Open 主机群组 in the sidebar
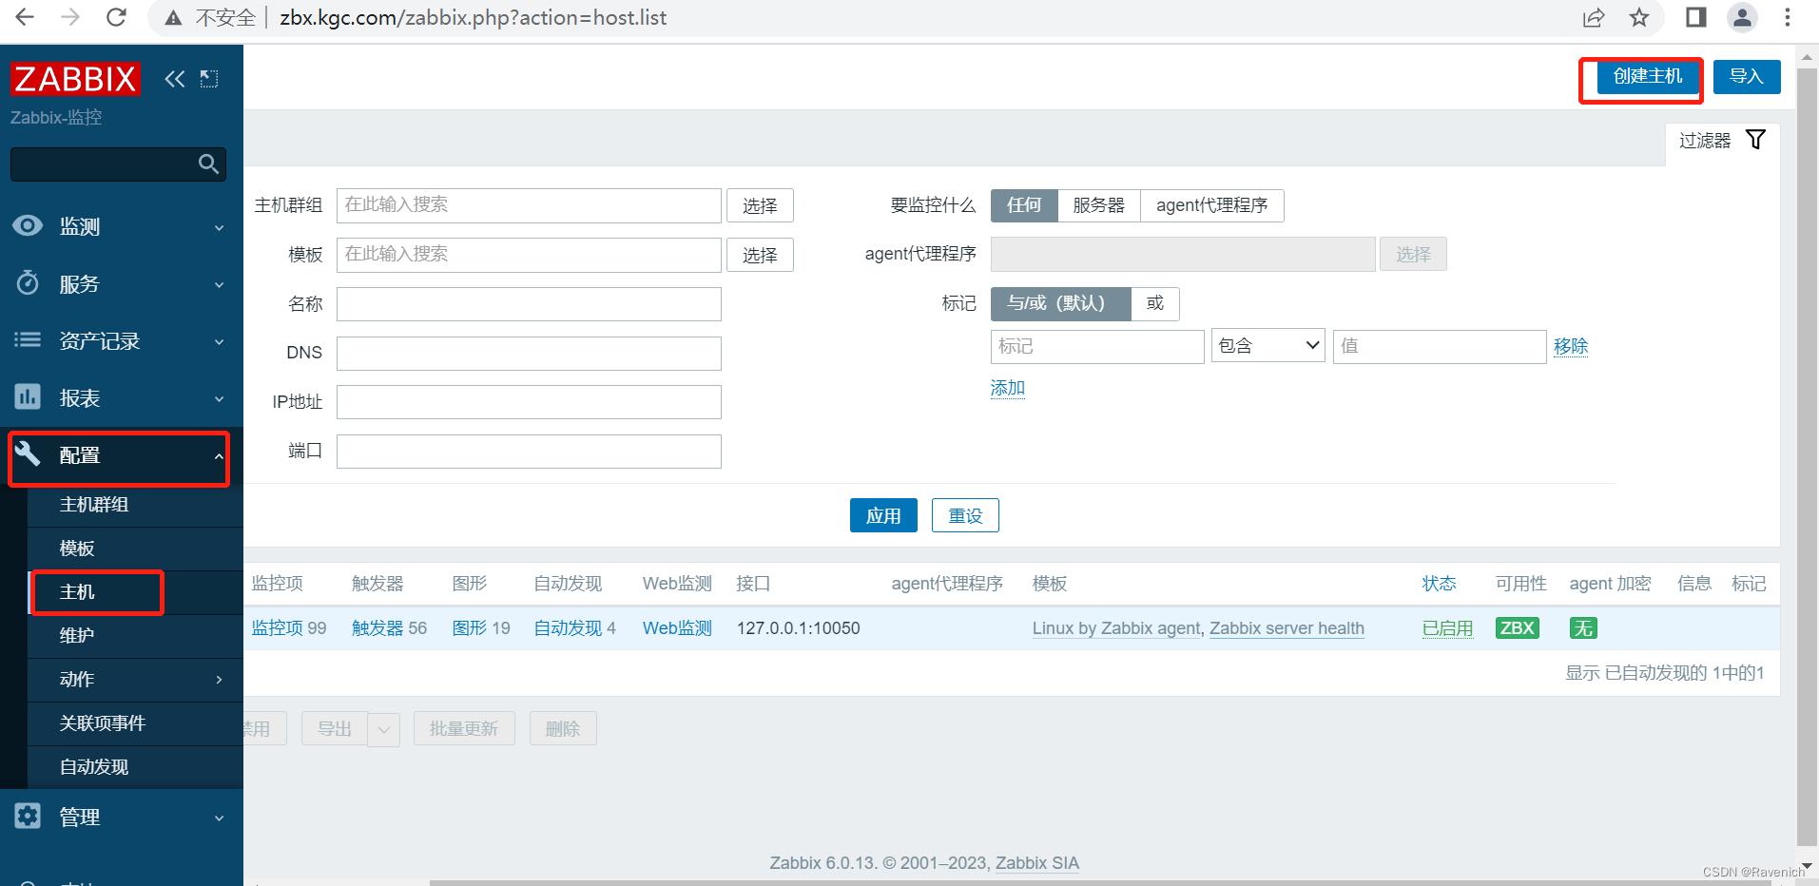 [x=94, y=505]
